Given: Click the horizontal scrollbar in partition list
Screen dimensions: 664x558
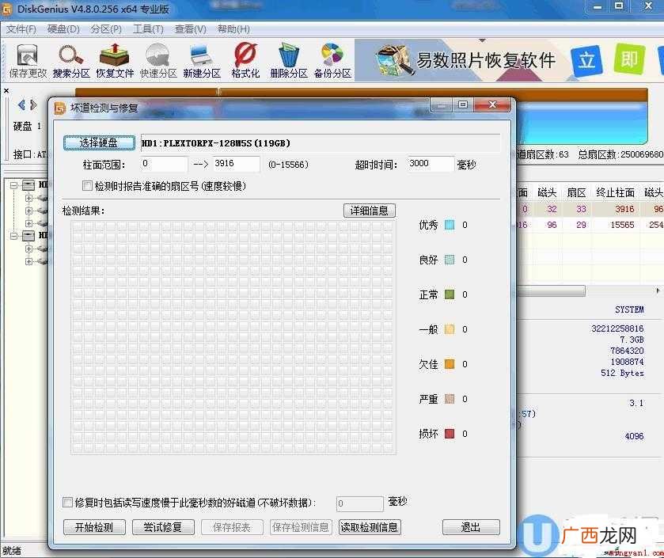Looking at the screenshot, I should (x=551, y=290).
